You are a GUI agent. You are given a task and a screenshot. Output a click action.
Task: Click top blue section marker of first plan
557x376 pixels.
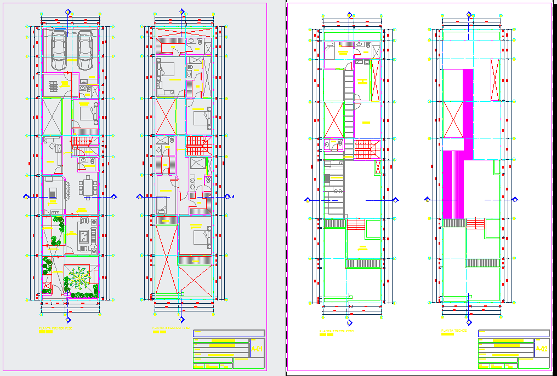pyautogui.click(x=68, y=12)
